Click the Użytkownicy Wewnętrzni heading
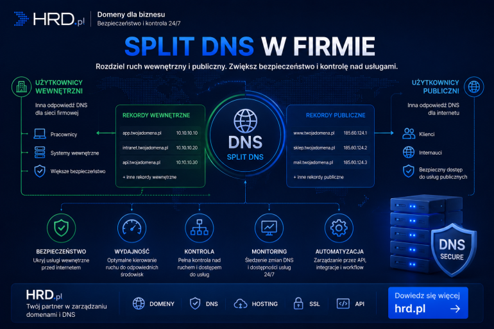Screen dimensions: 494x329 tap(59, 87)
